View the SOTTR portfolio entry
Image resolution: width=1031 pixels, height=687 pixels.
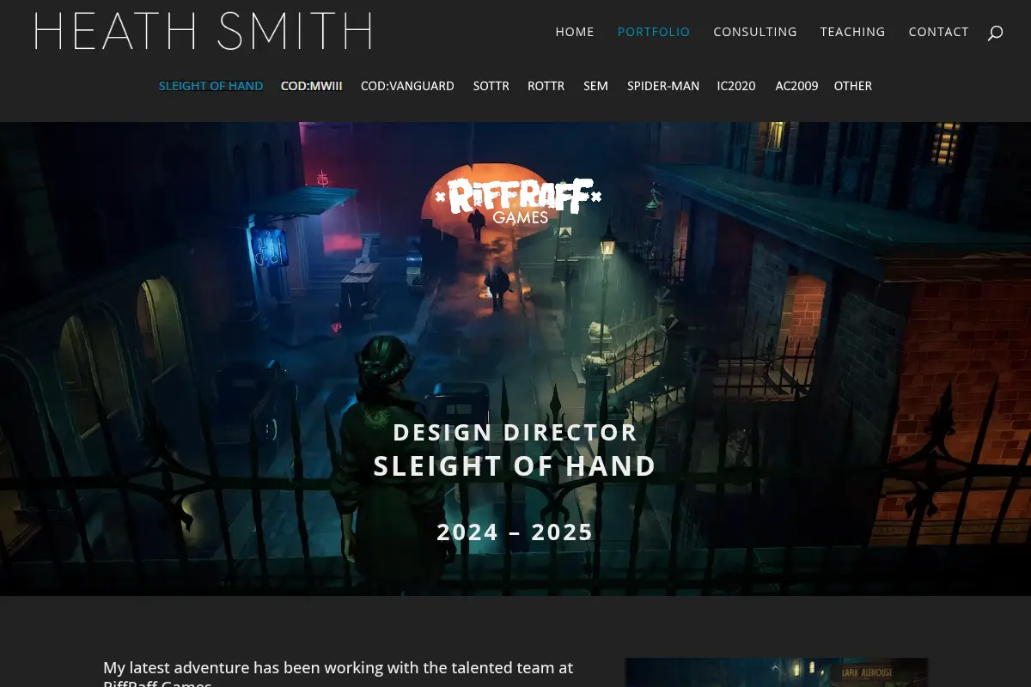point(491,86)
